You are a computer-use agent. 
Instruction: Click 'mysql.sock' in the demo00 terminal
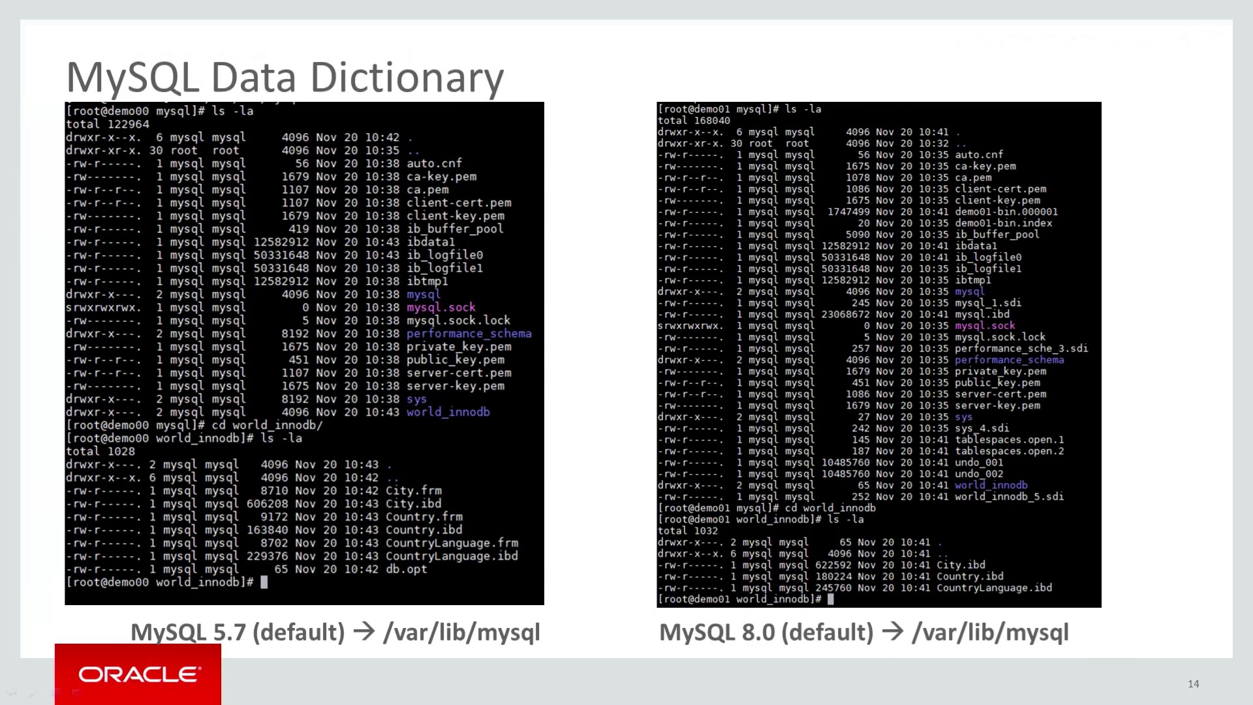click(x=441, y=307)
